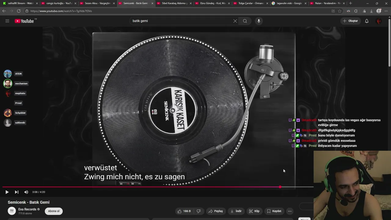Reload the page with the refresh icon
Viewport: 391px width, 220px height.
(19, 11)
